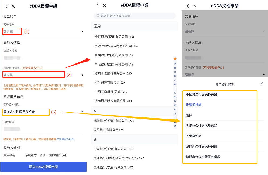Jump to letter H in the alphabet index

coord(175,84)
